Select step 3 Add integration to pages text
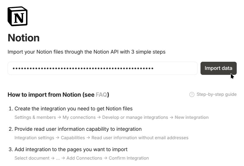244x166 pixels. [x=71, y=149]
